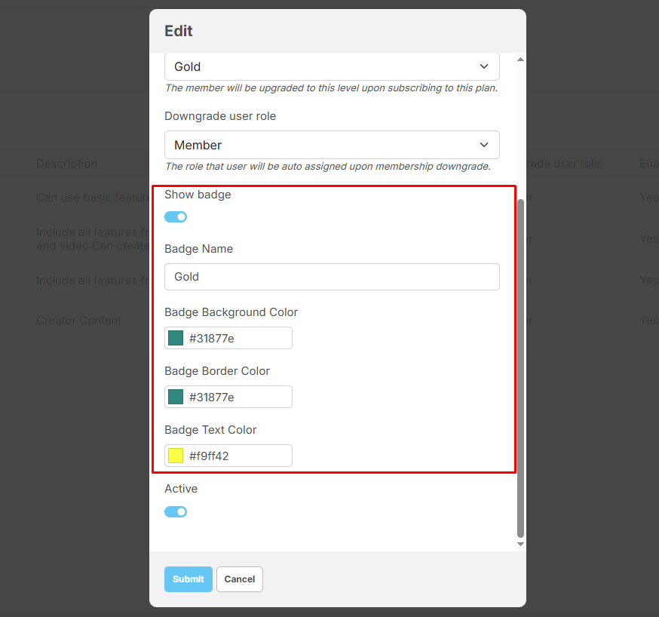Click the Badge Background Color hex field

point(238,339)
